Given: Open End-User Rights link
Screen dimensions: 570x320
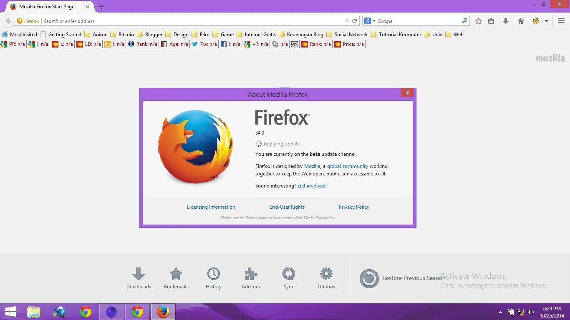Looking at the screenshot, I should tap(287, 207).
